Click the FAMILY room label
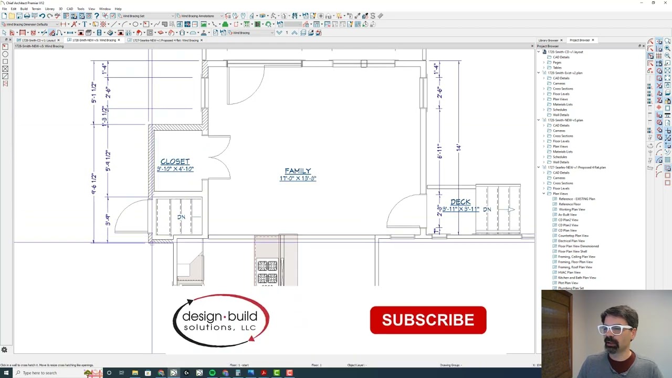This screenshot has height=378, width=672. pyautogui.click(x=298, y=171)
